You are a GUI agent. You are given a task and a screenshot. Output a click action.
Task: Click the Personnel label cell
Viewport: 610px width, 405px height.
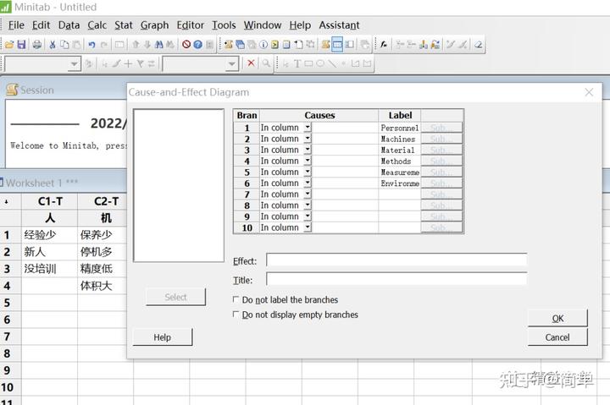[x=400, y=128]
